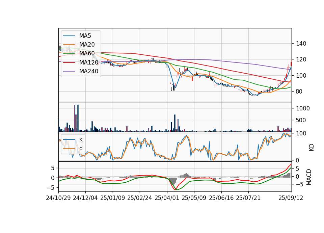Click the 25/02/24 date axis label
324x233 pixels.
point(140,198)
